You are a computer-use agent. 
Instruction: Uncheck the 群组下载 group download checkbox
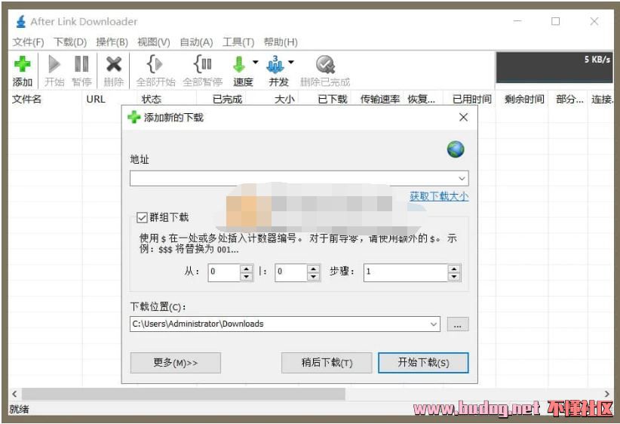click(x=142, y=217)
